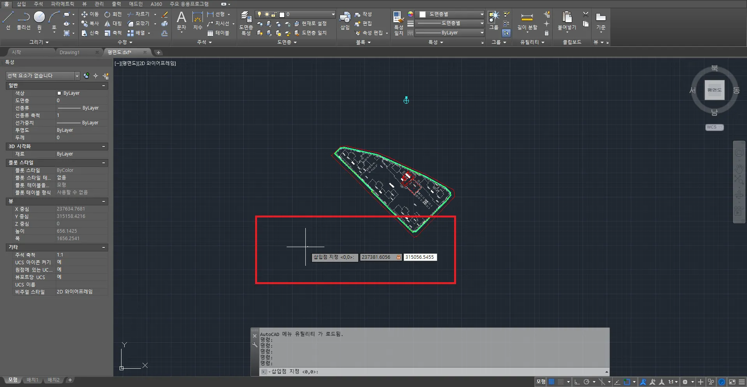
Task: Click the 배치1 layout tab
Action: coord(32,380)
